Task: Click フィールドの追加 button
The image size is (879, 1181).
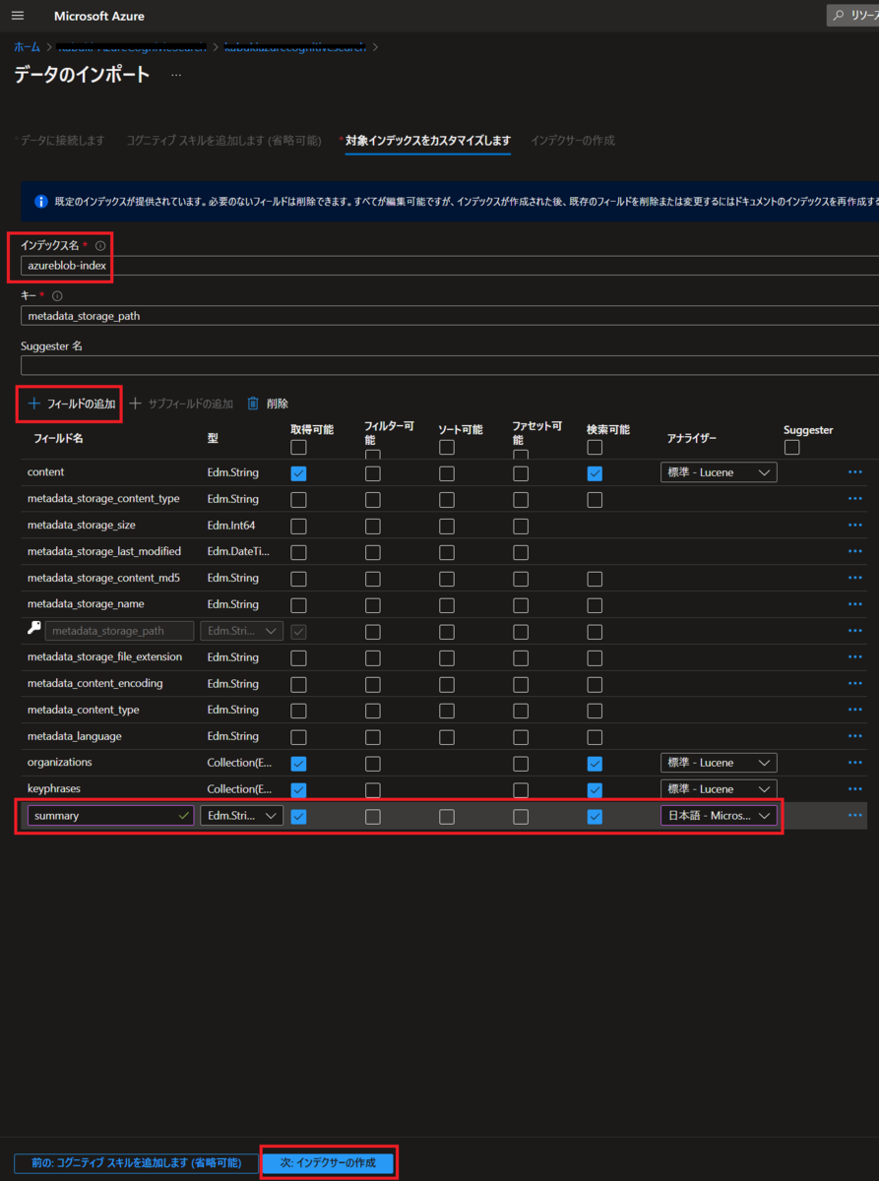Action: tap(71, 404)
